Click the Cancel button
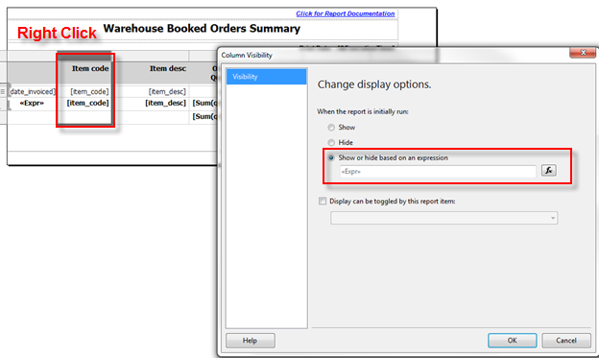Viewport: 599px width, 358px height. pyautogui.click(x=566, y=341)
